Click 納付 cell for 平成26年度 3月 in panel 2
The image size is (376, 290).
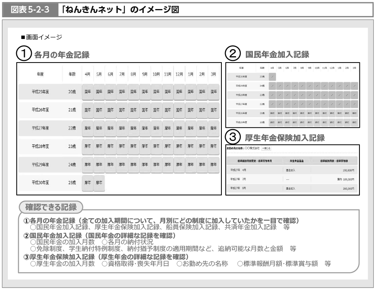point(354,113)
